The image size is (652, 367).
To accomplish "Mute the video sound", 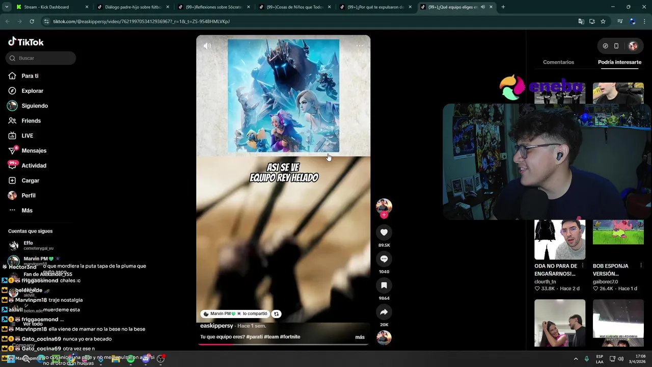I will coord(207,46).
